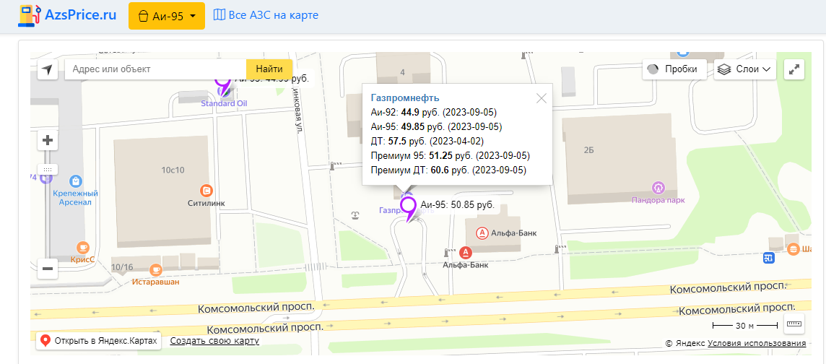This screenshot has height=364, width=826.
Task: Focus the Адрес или объект search field
Action: coord(155,69)
